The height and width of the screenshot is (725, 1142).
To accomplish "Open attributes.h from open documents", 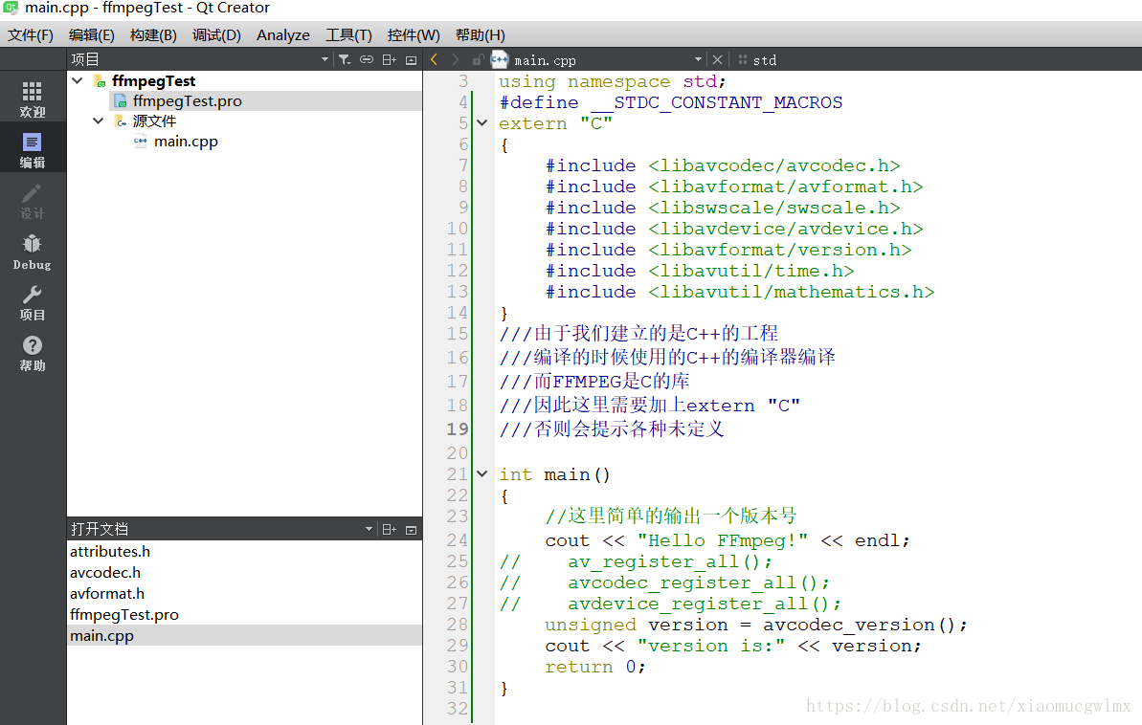I will (x=110, y=552).
